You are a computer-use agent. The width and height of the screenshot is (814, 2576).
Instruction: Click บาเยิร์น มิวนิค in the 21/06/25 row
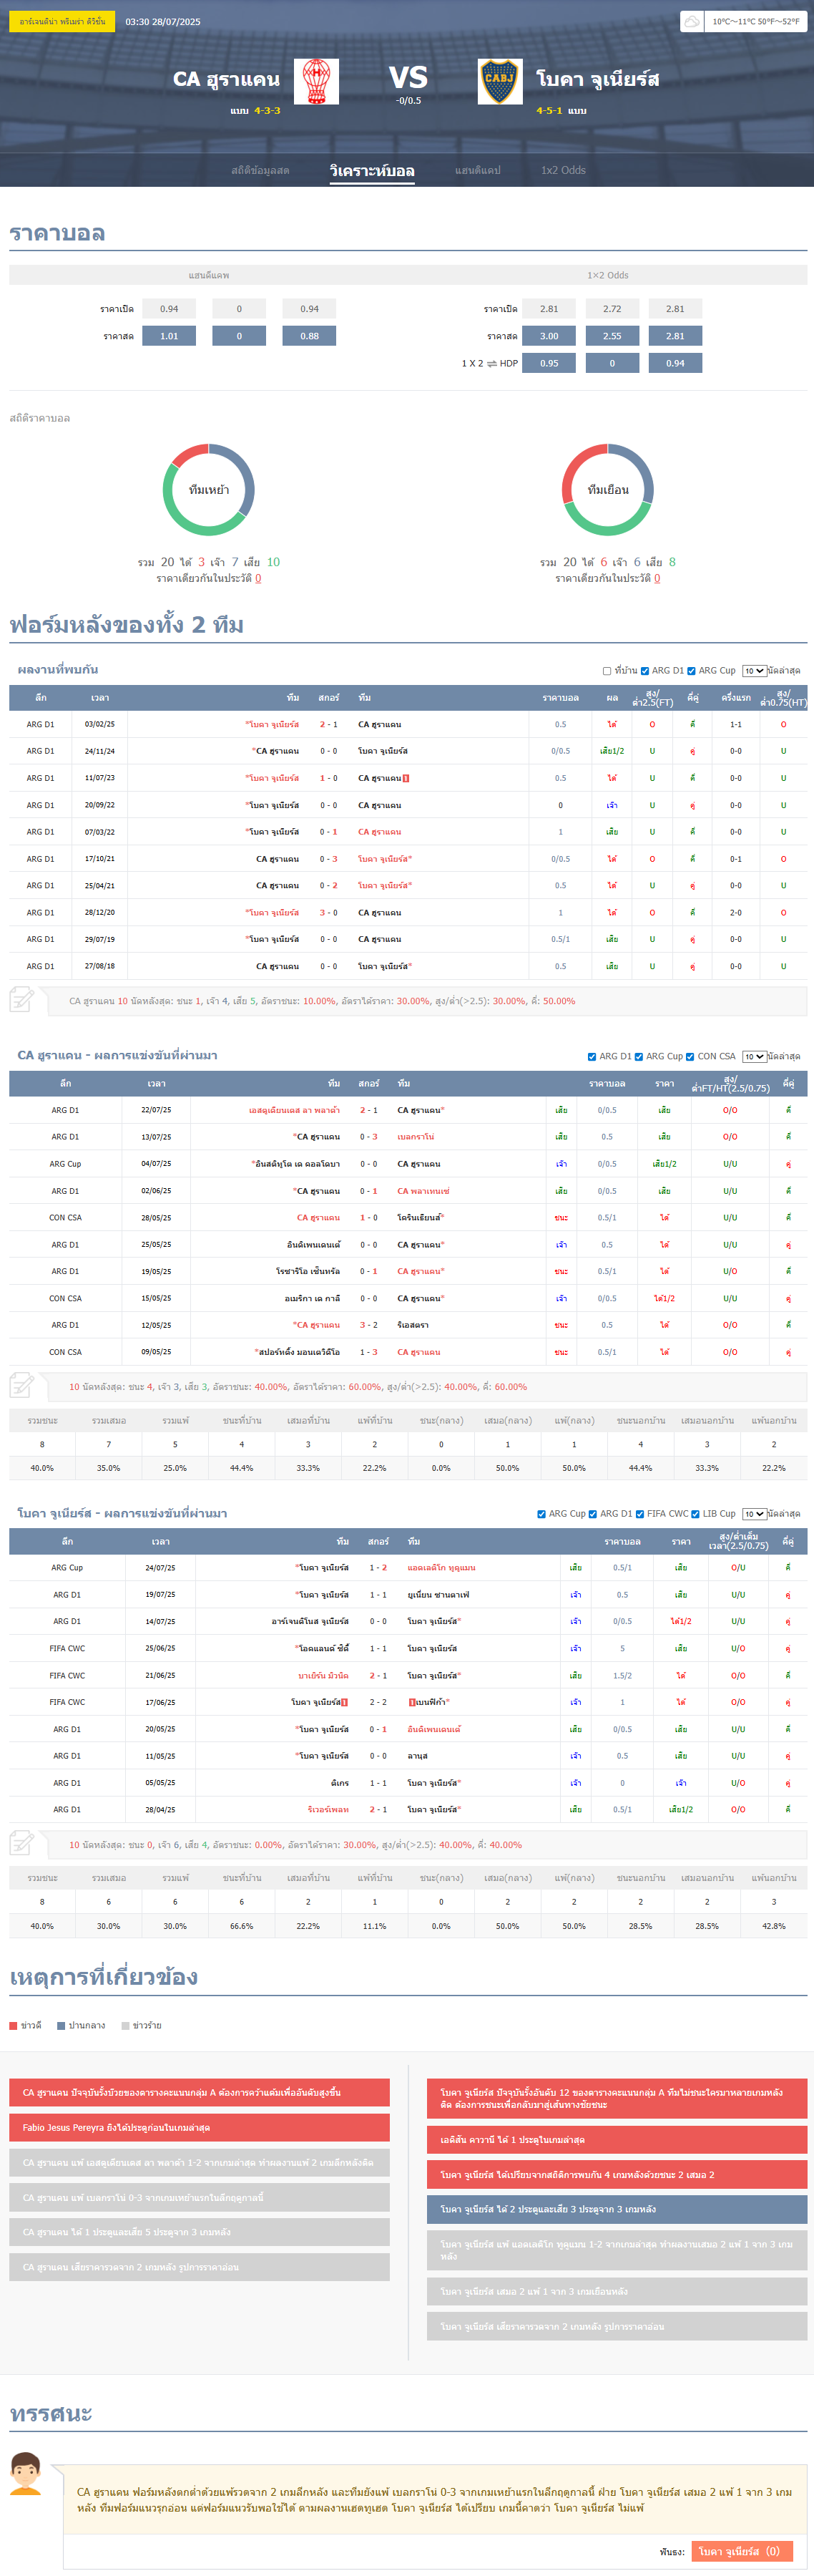[323, 1675]
